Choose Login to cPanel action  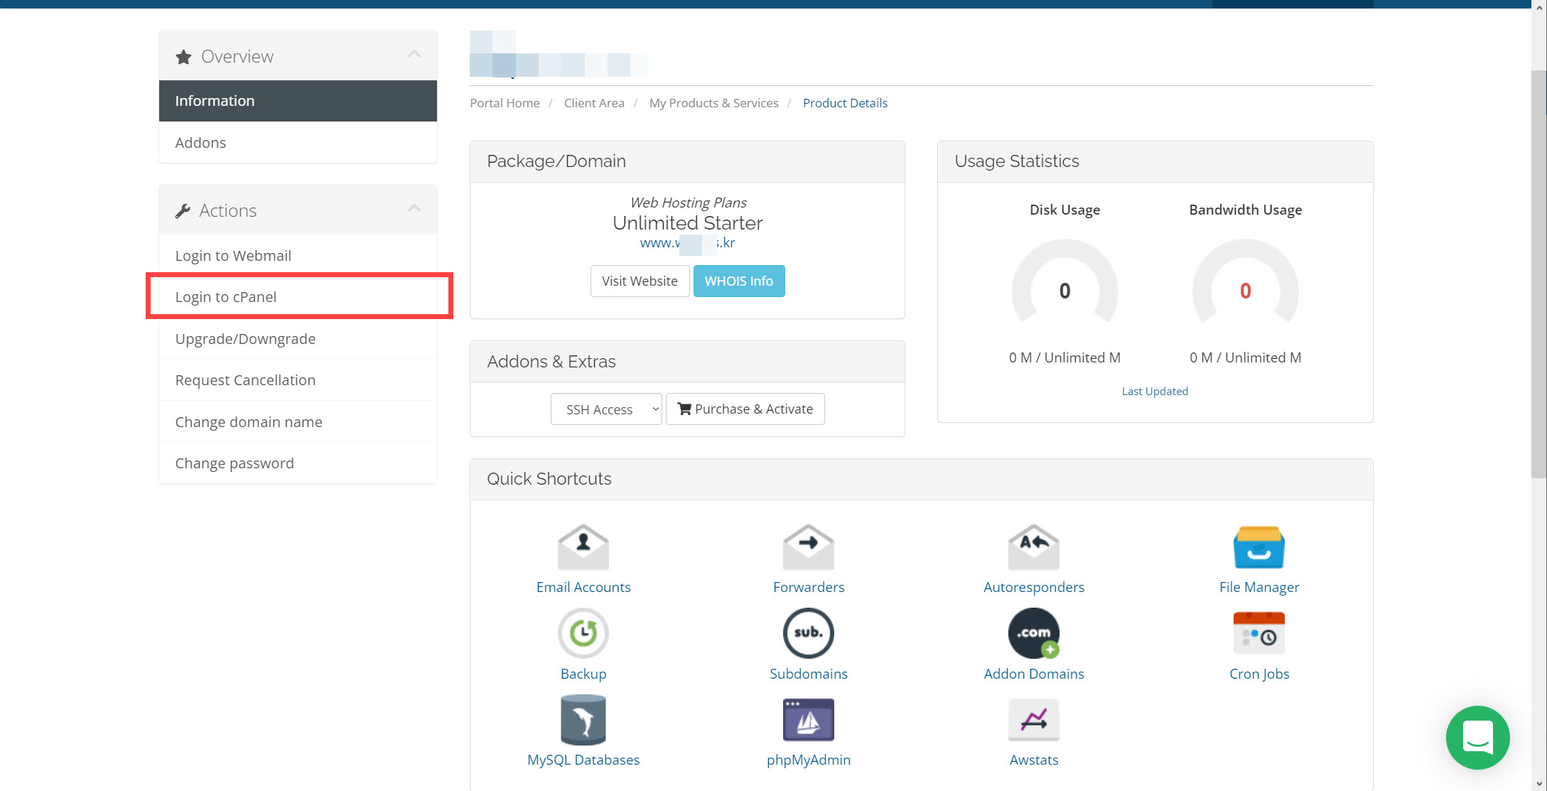click(x=226, y=297)
